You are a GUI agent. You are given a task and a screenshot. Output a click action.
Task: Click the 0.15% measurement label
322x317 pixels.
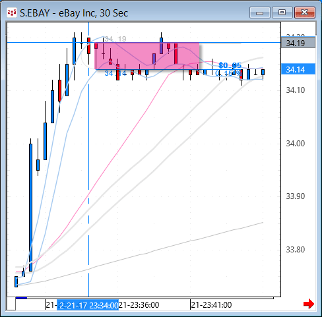pos(228,73)
